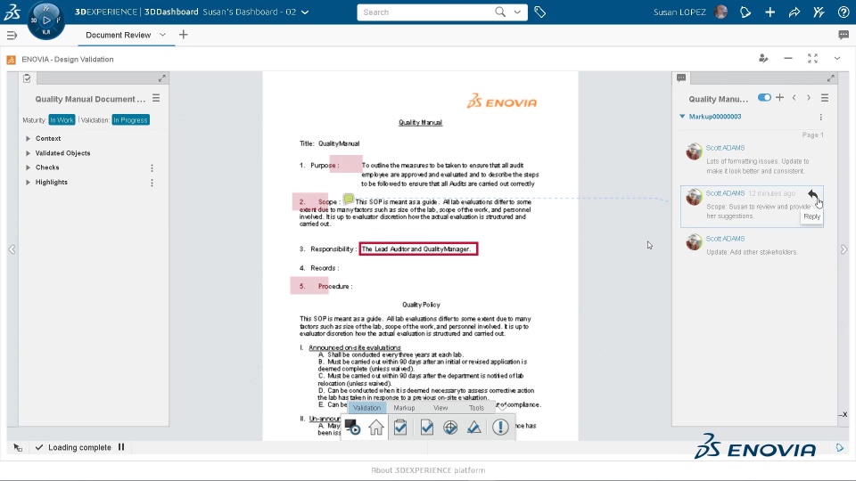Open the collaboration tools icon in top bar
The image size is (856, 481).
819,12
